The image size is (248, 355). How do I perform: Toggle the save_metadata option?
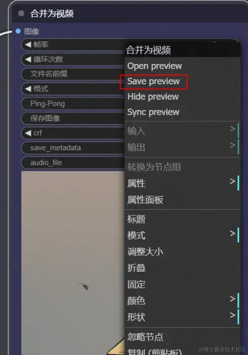73,148
